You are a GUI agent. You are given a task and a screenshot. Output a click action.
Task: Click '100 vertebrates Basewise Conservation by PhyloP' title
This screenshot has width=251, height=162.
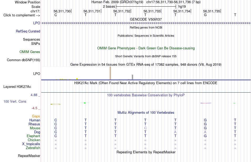pyautogui.click(x=146, y=95)
